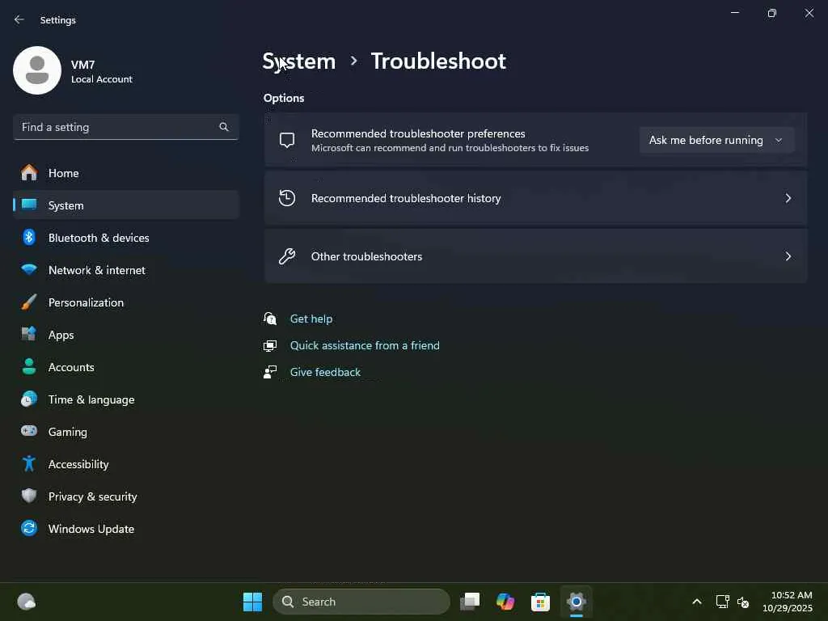Open Task View from taskbar
Viewport: 828px width, 621px height.
[470, 602]
